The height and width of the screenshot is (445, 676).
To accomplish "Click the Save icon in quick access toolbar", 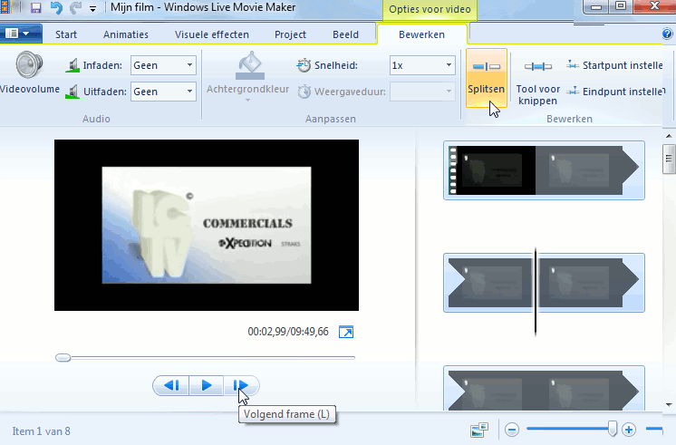I will tap(35, 7).
